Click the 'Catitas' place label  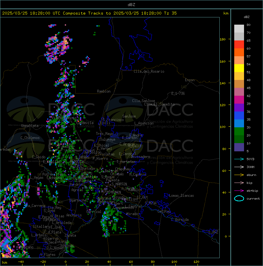click(164, 211)
